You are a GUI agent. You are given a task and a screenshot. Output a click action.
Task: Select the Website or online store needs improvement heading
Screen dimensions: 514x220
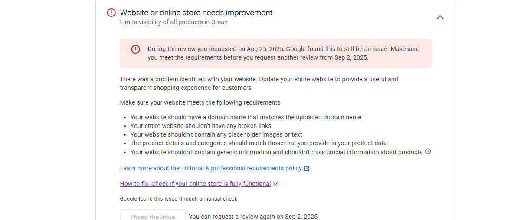click(196, 13)
